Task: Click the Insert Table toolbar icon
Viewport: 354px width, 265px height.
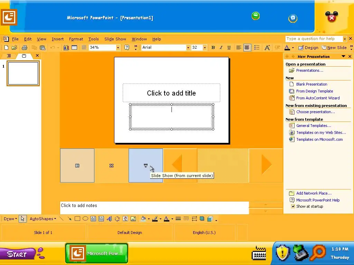Action: pyautogui.click(x=74, y=48)
